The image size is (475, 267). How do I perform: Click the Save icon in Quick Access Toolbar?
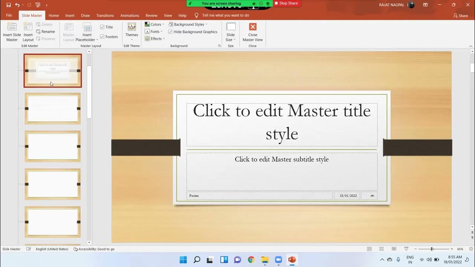click(x=9, y=5)
